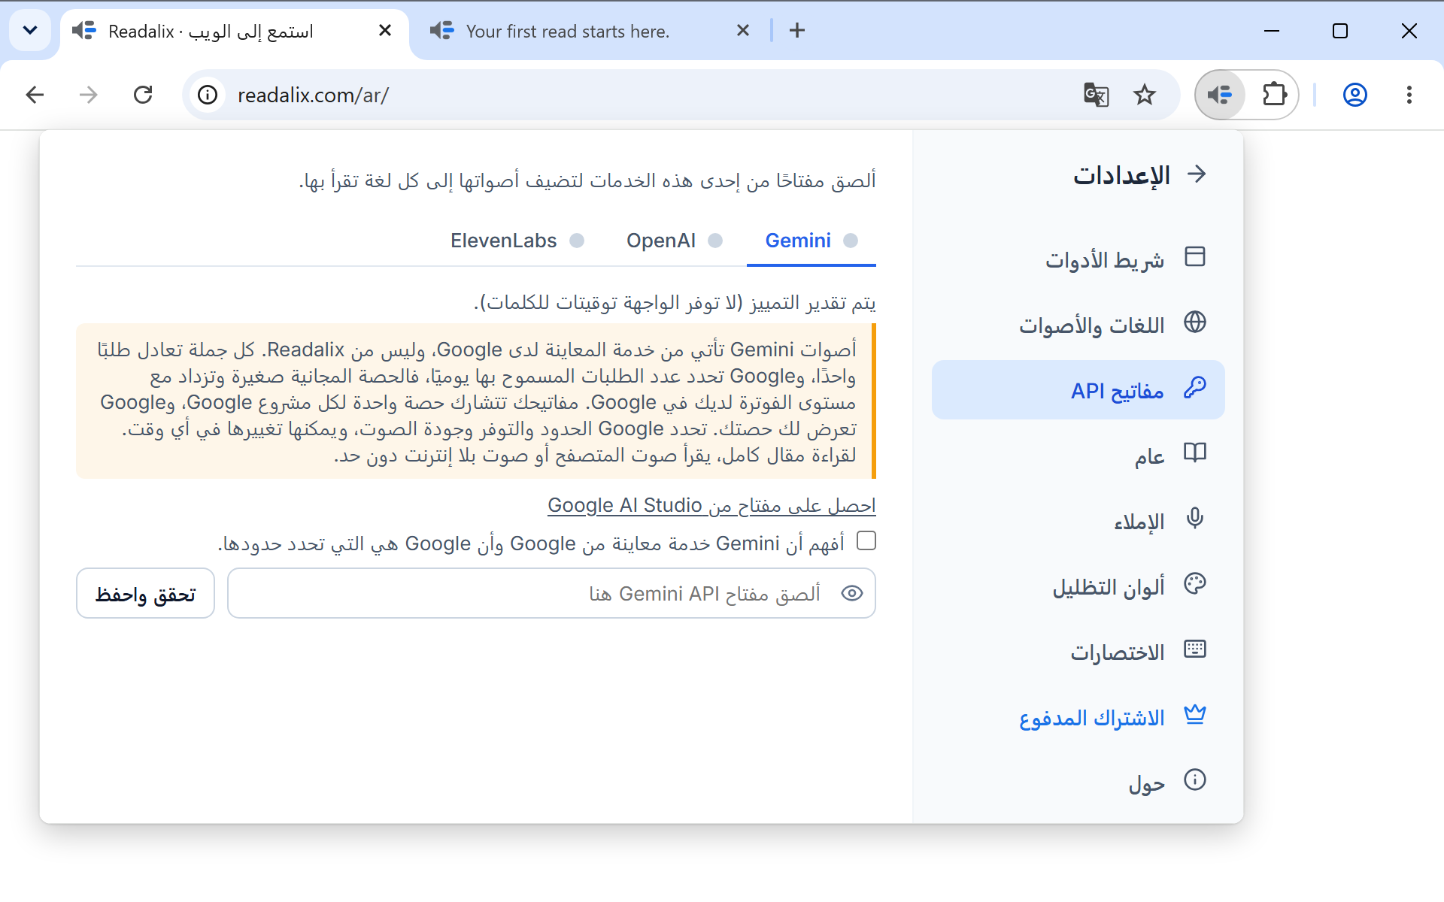Select the API keys section (مفاتيح API)
This screenshot has height=902, width=1444.
pos(1078,390)
